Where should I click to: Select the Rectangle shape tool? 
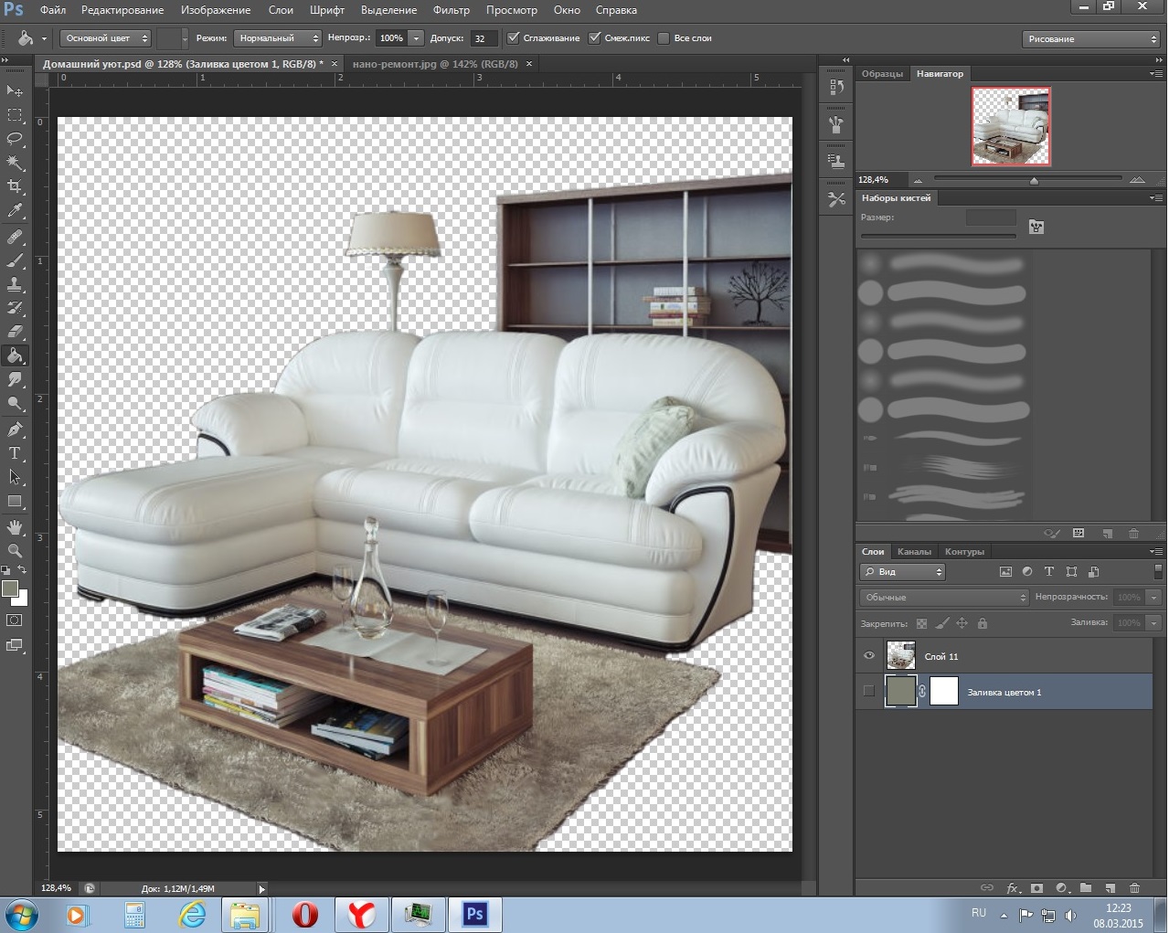[15, 501]
